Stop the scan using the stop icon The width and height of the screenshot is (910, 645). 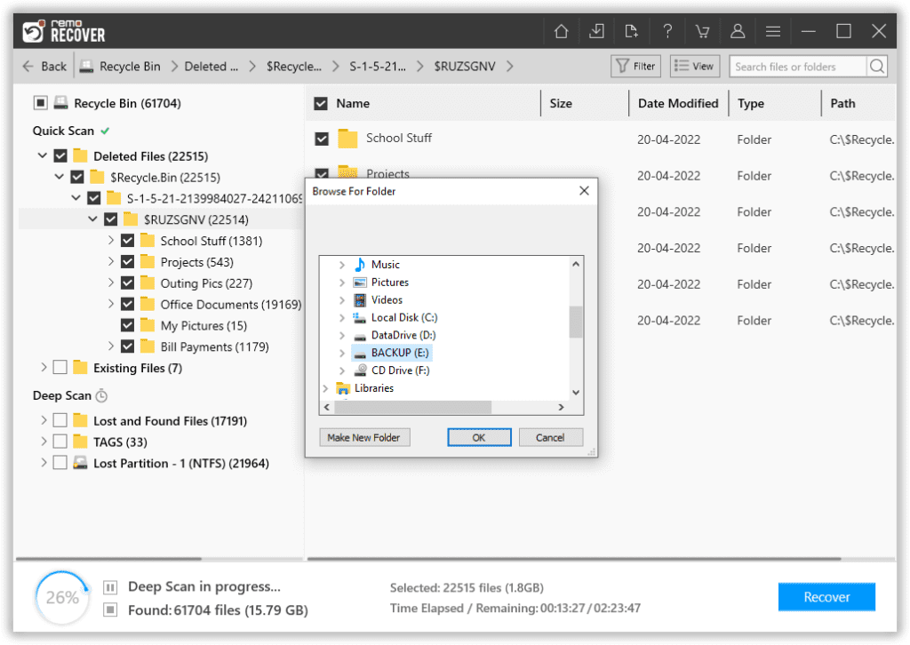click(x=109, y=607)
